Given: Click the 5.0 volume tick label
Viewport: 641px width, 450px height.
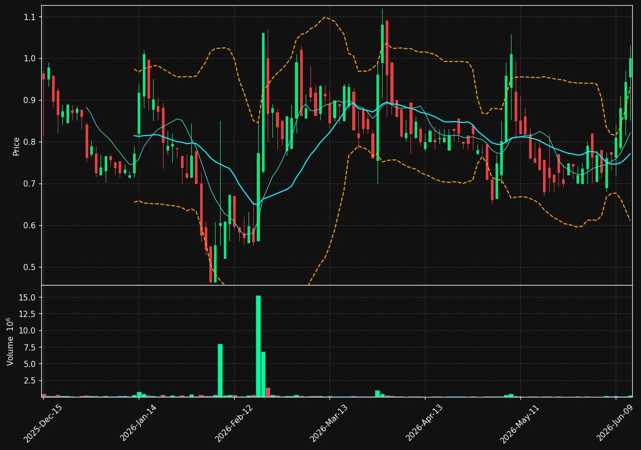Looking at the screenshot, I should pos(30,364).
